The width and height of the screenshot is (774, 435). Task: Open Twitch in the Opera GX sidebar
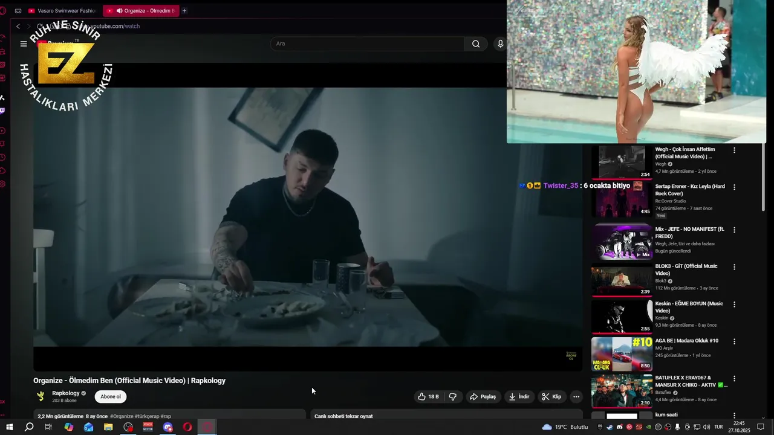[x=3, y=111]
